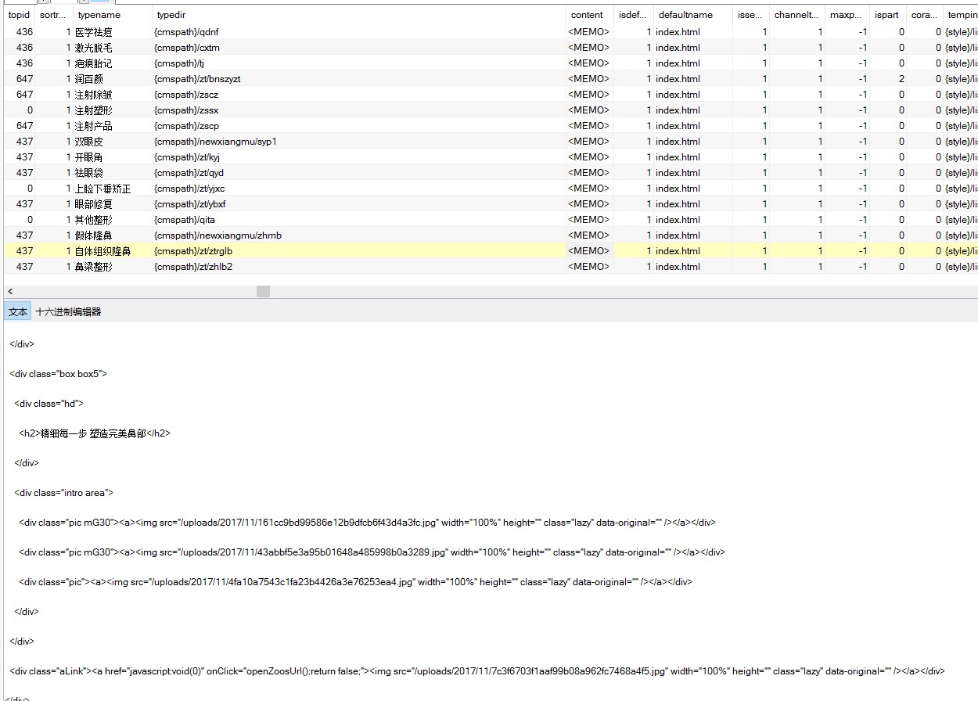Click the cora... column header

point(924,15)
